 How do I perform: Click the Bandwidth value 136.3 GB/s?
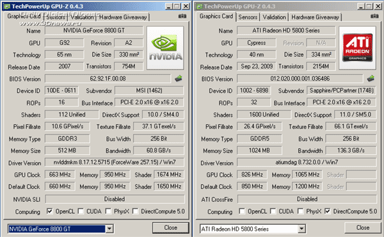point(351,151)
